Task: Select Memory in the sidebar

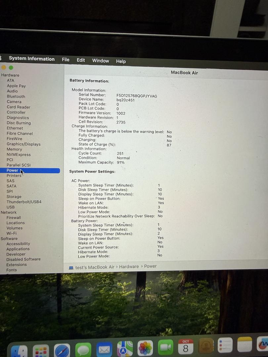Action: tap(14, 149)
